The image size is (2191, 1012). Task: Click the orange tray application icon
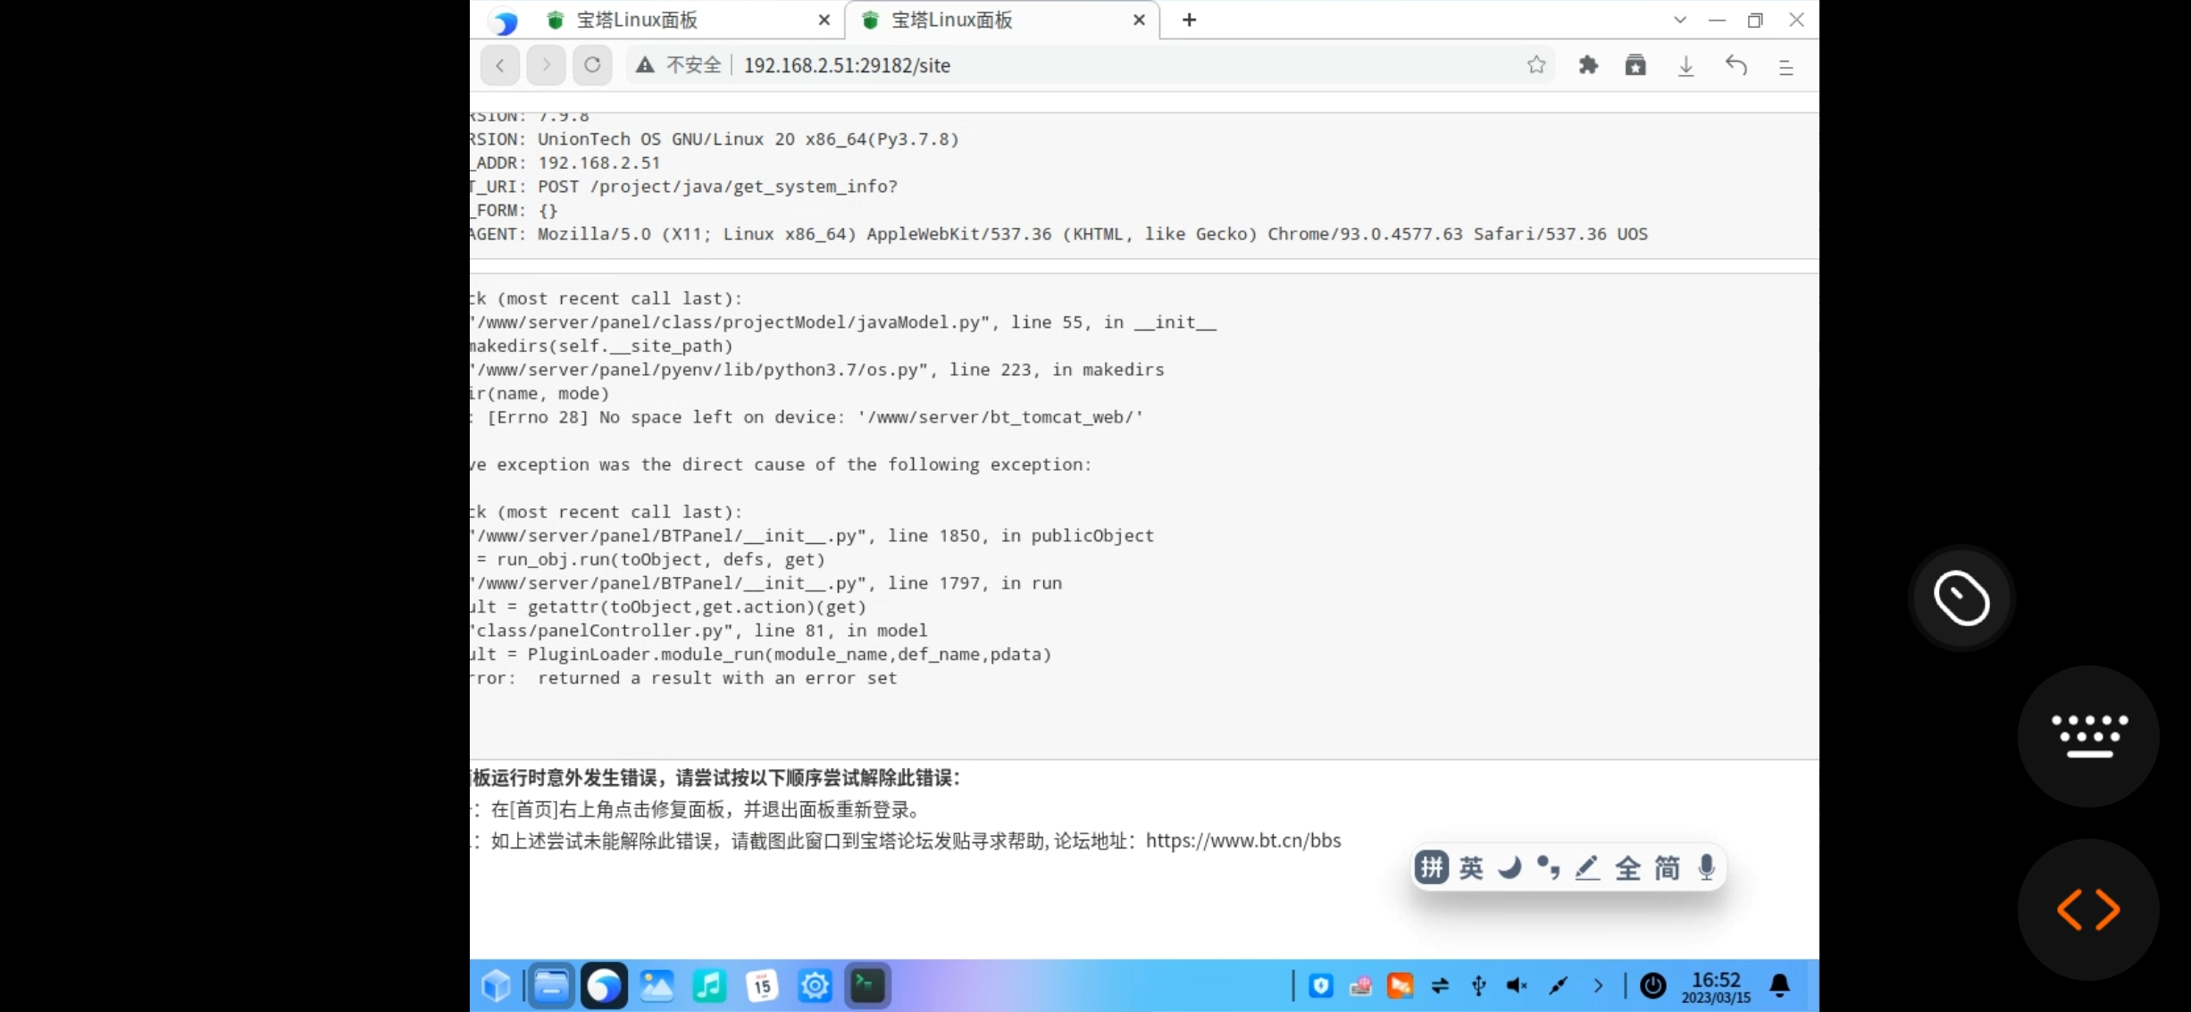tap(1400, 985)
